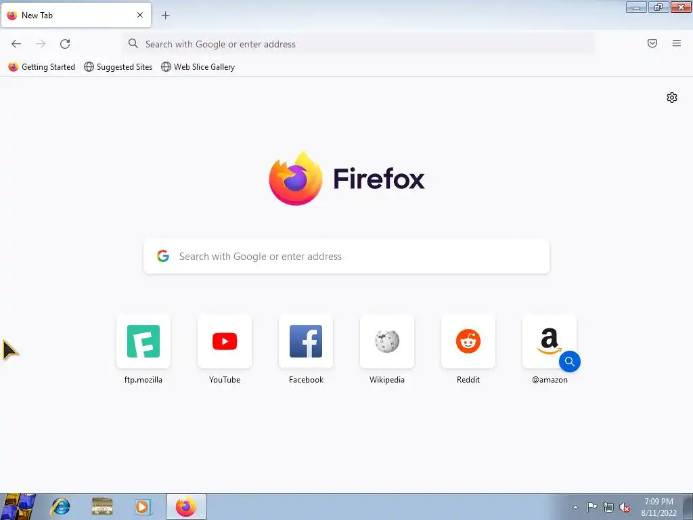
Task: Click the YouTube label text
Action: pyautogui.click(x=225, y=380)
